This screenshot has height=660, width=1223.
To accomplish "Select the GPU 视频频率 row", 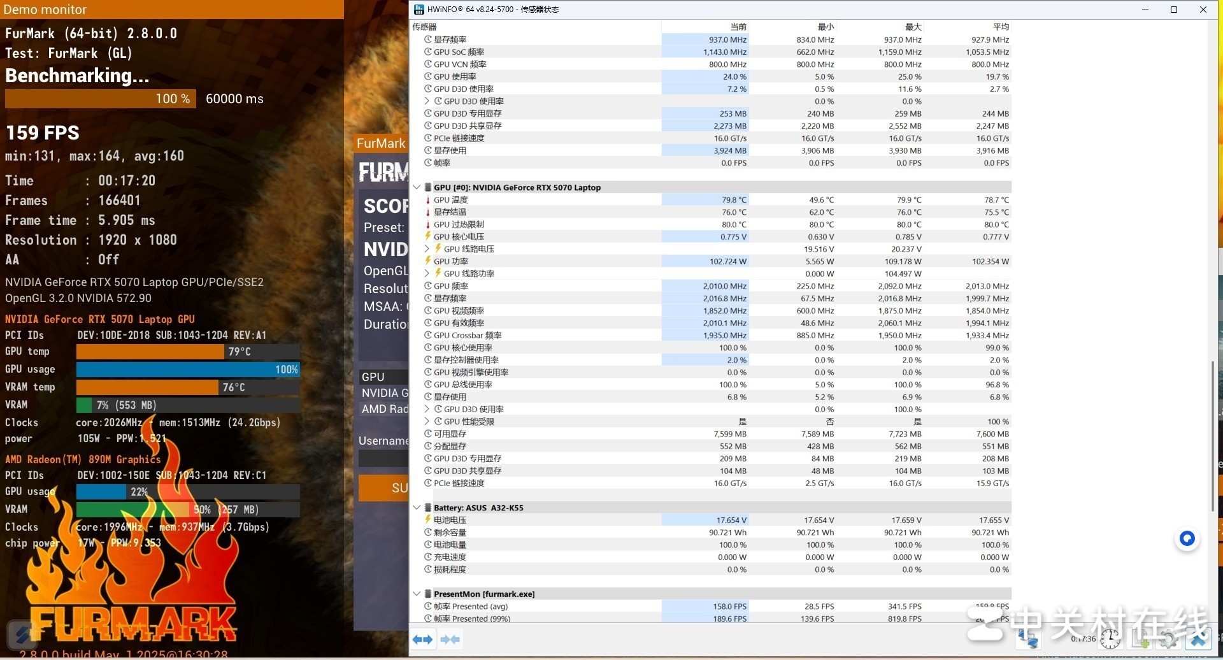I will click(x=711, y=311).
